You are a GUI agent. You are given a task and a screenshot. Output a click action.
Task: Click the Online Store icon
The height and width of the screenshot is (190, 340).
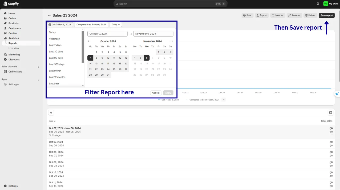coord(5,72)
